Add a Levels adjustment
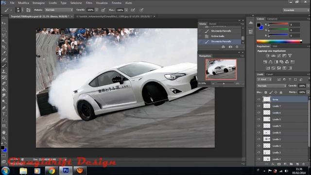311x175 pixels. tap(273, 56)
